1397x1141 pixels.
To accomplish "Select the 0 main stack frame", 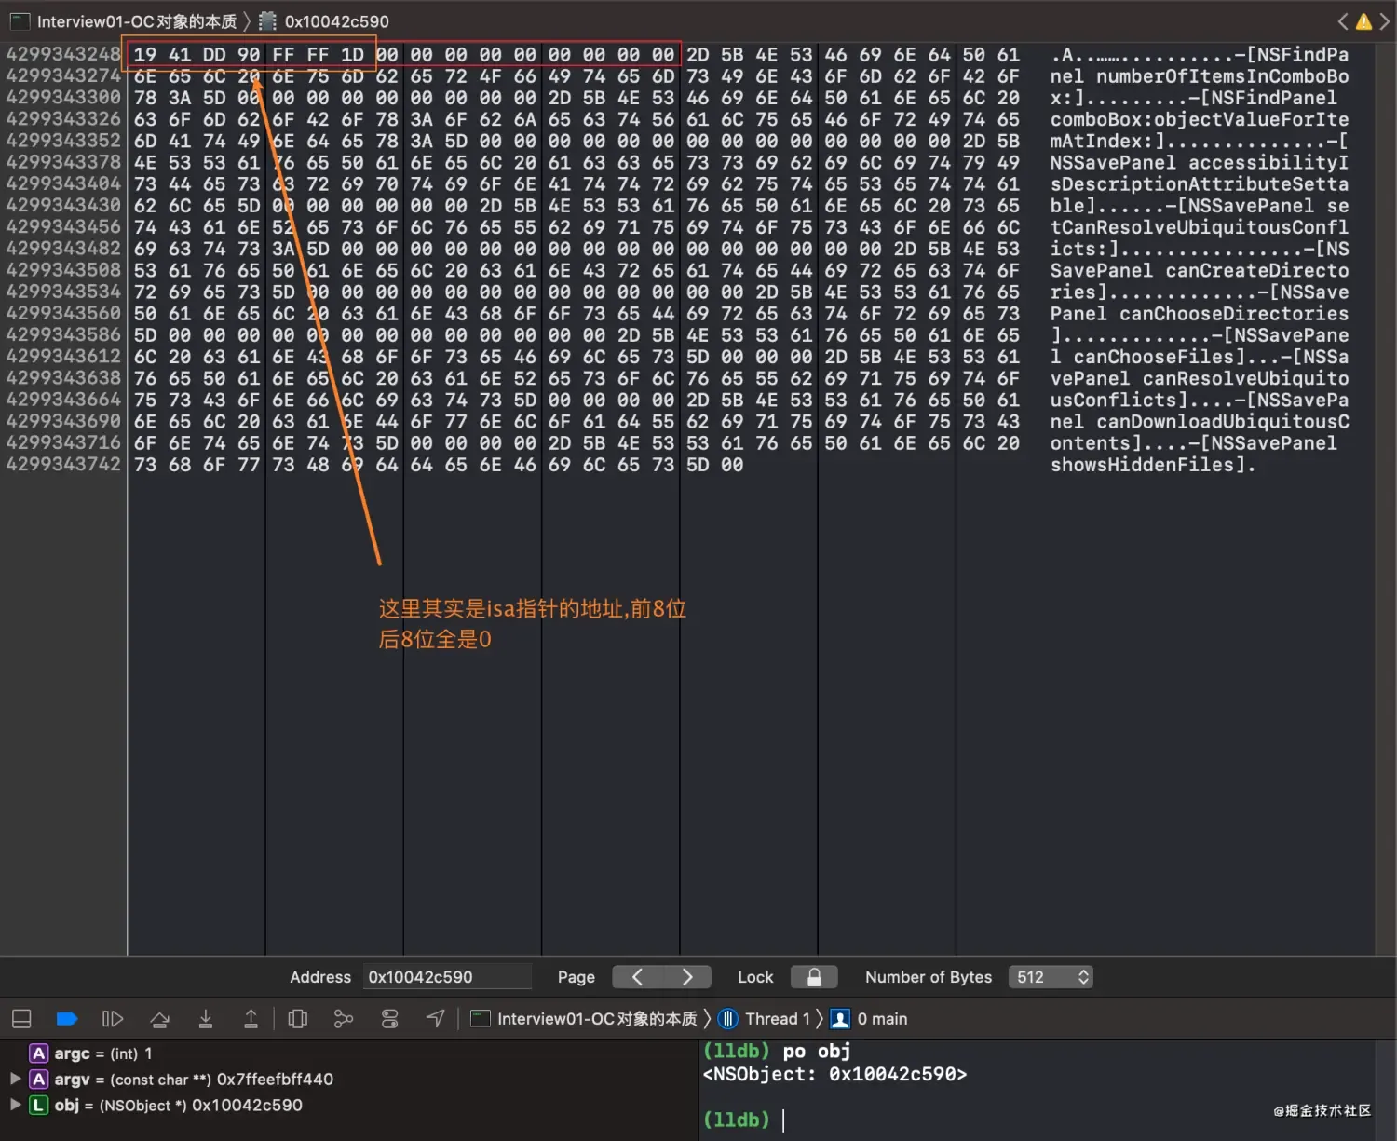I will point(870,1019).
